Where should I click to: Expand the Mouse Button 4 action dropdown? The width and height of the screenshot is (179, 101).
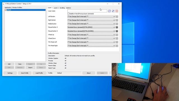(x=91, y=27)
